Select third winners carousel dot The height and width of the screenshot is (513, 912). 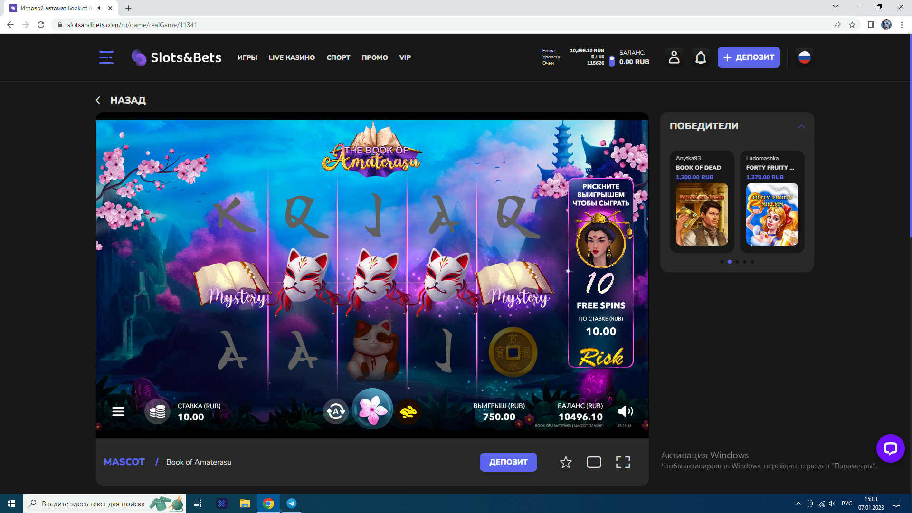(x=737, y=262)
